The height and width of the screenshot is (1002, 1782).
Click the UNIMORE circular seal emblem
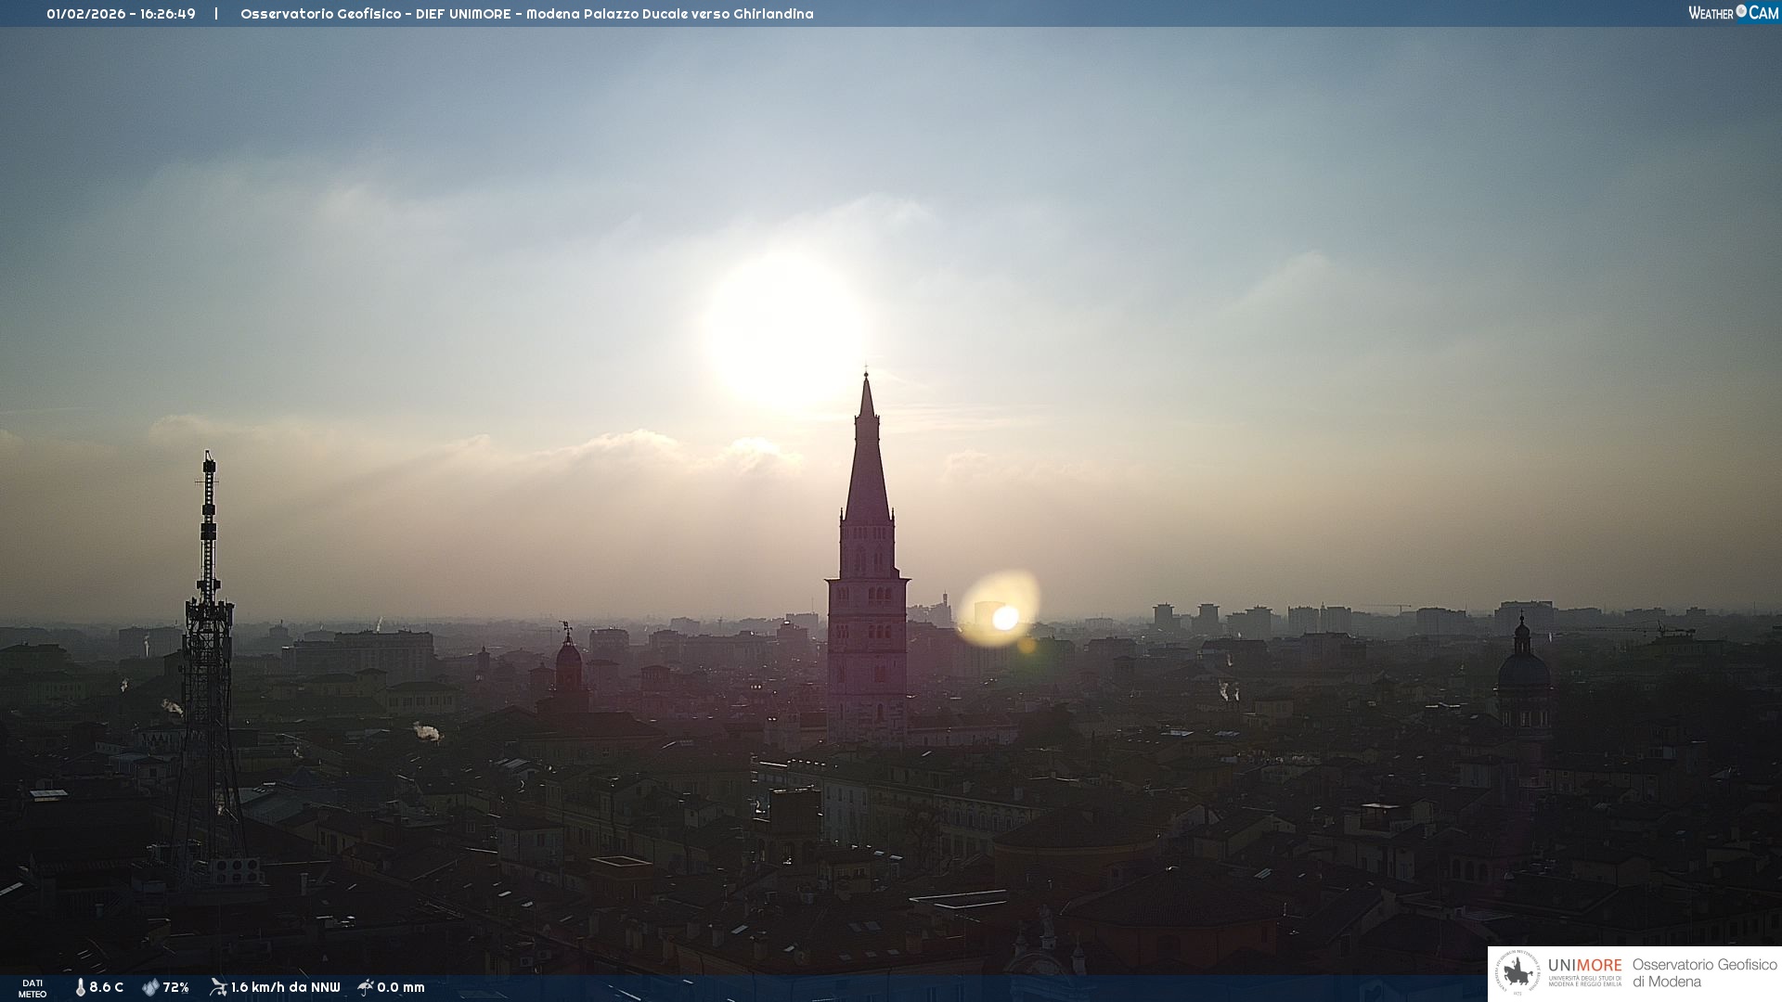(x=1517, y=973)
